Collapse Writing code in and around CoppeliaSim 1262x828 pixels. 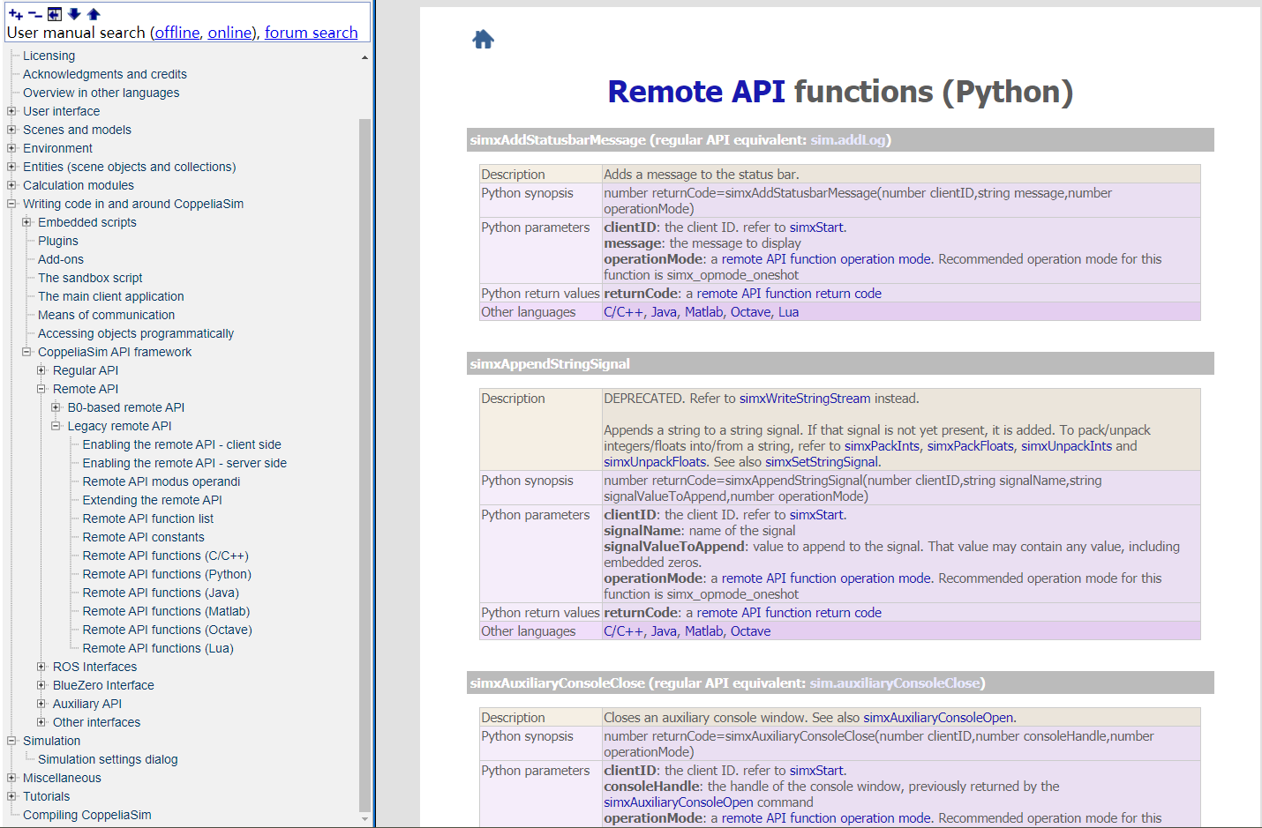(11, 204)
